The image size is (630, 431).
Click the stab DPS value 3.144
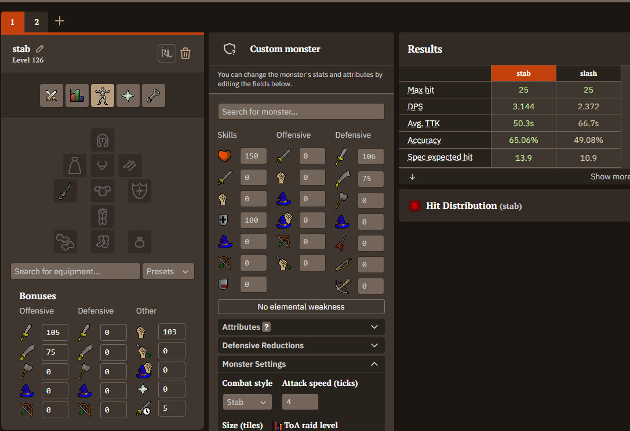[523, 106]
